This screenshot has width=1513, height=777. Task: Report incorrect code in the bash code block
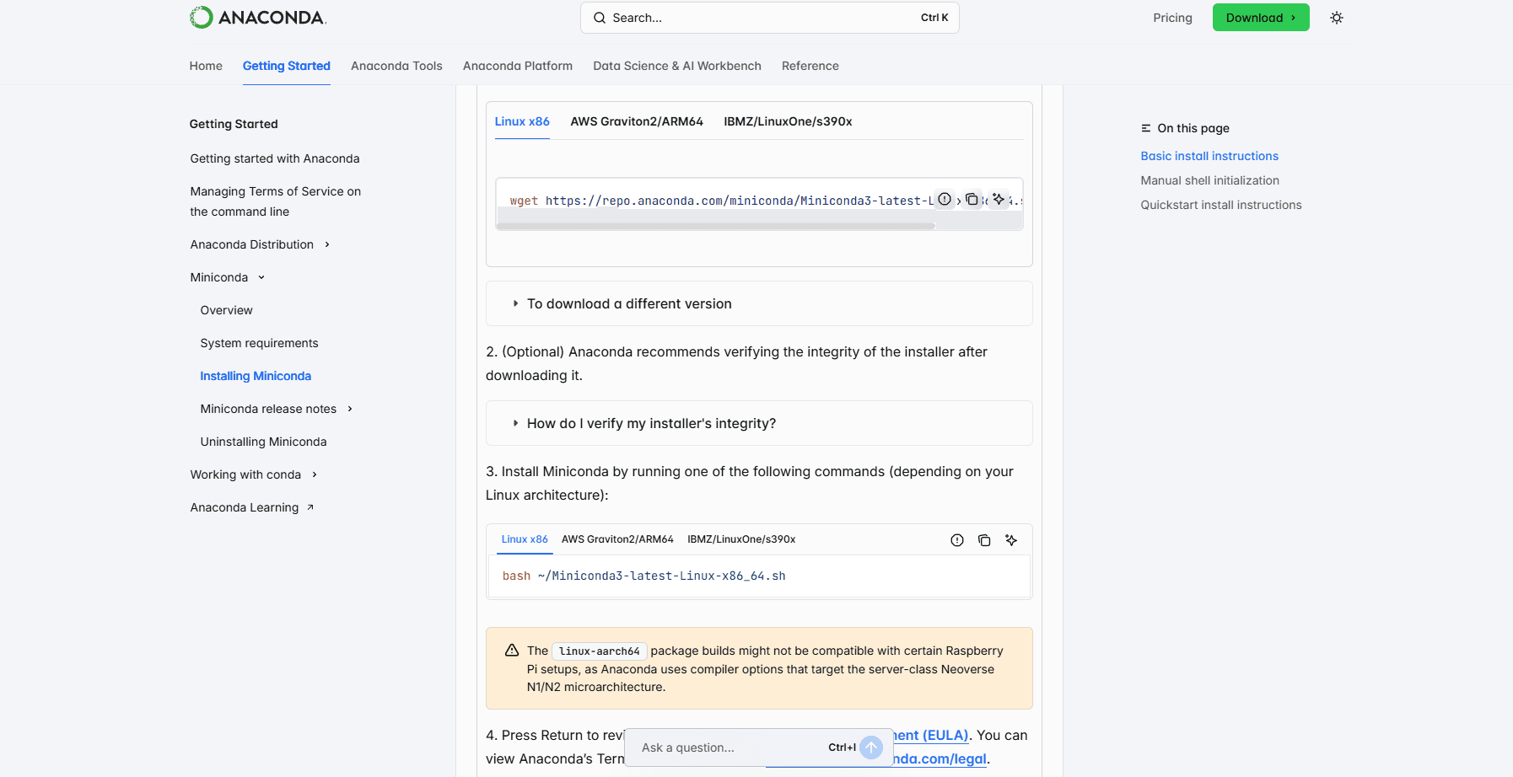957,540
